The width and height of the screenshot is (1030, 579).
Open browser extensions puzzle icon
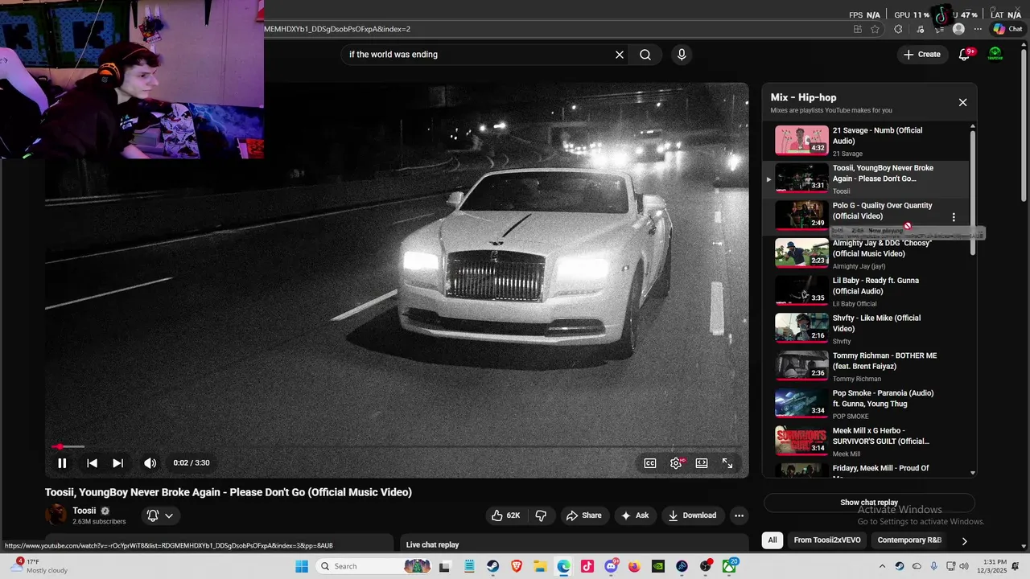pos(898,29)
